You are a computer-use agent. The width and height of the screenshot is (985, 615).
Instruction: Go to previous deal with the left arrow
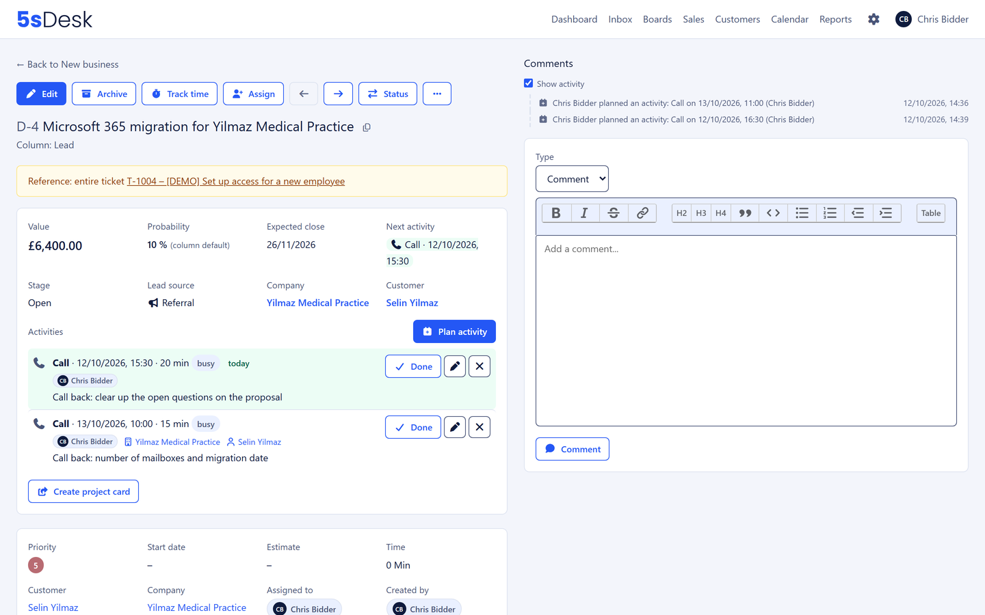click(304, 94)
